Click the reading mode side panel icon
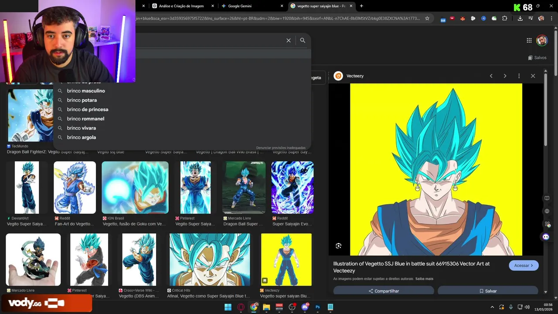Viewport: 558px width, 314px height. [547, 198]
